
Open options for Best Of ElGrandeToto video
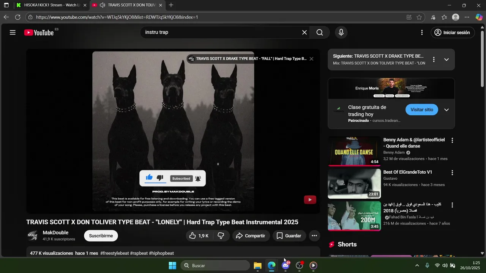pyautogui.click(x=452, y=173)
